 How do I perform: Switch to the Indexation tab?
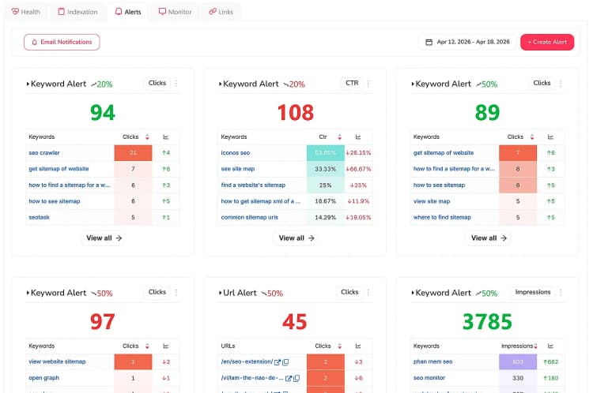[x=77, y=12]
